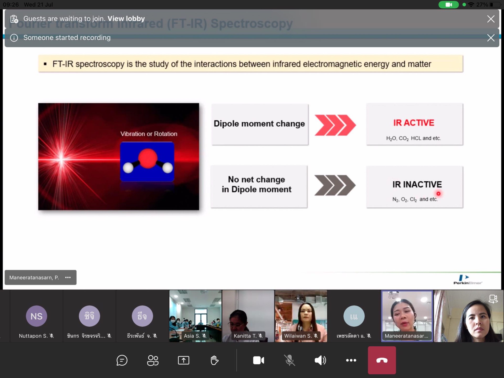The image size is (504, 378).
Task: Click the No net change in Dipole moment box
Action: coord(259,187)
